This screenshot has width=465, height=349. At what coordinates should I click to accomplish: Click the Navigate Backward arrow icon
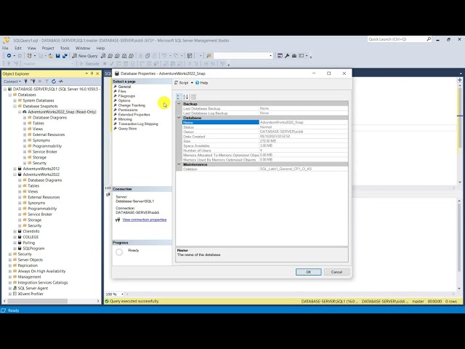coord(9,56)
